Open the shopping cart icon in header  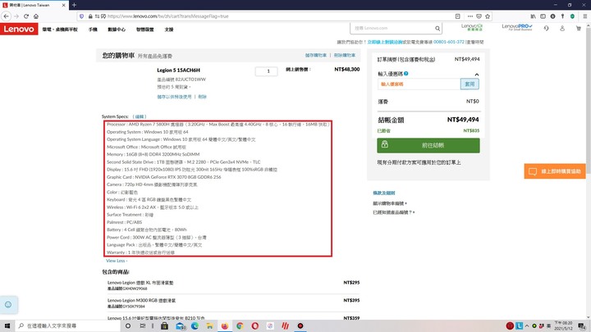tap(578, 28)
